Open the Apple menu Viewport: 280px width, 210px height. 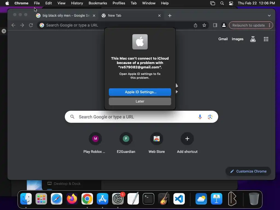click(x=7, y=3)
